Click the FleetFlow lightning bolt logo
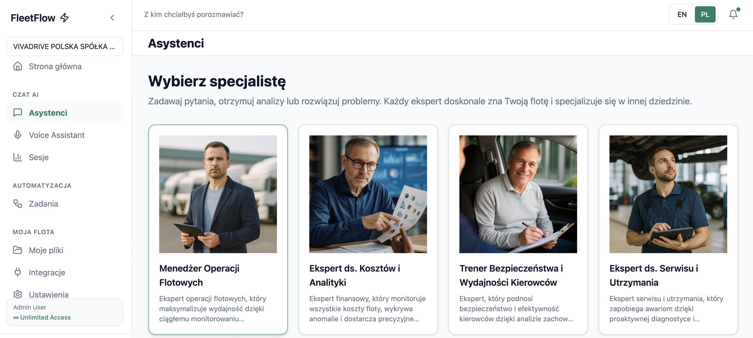 coord(64,18)
